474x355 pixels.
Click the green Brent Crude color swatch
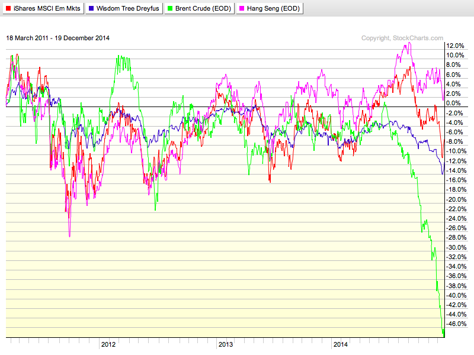pyautogui.click(x=170, y=8)
